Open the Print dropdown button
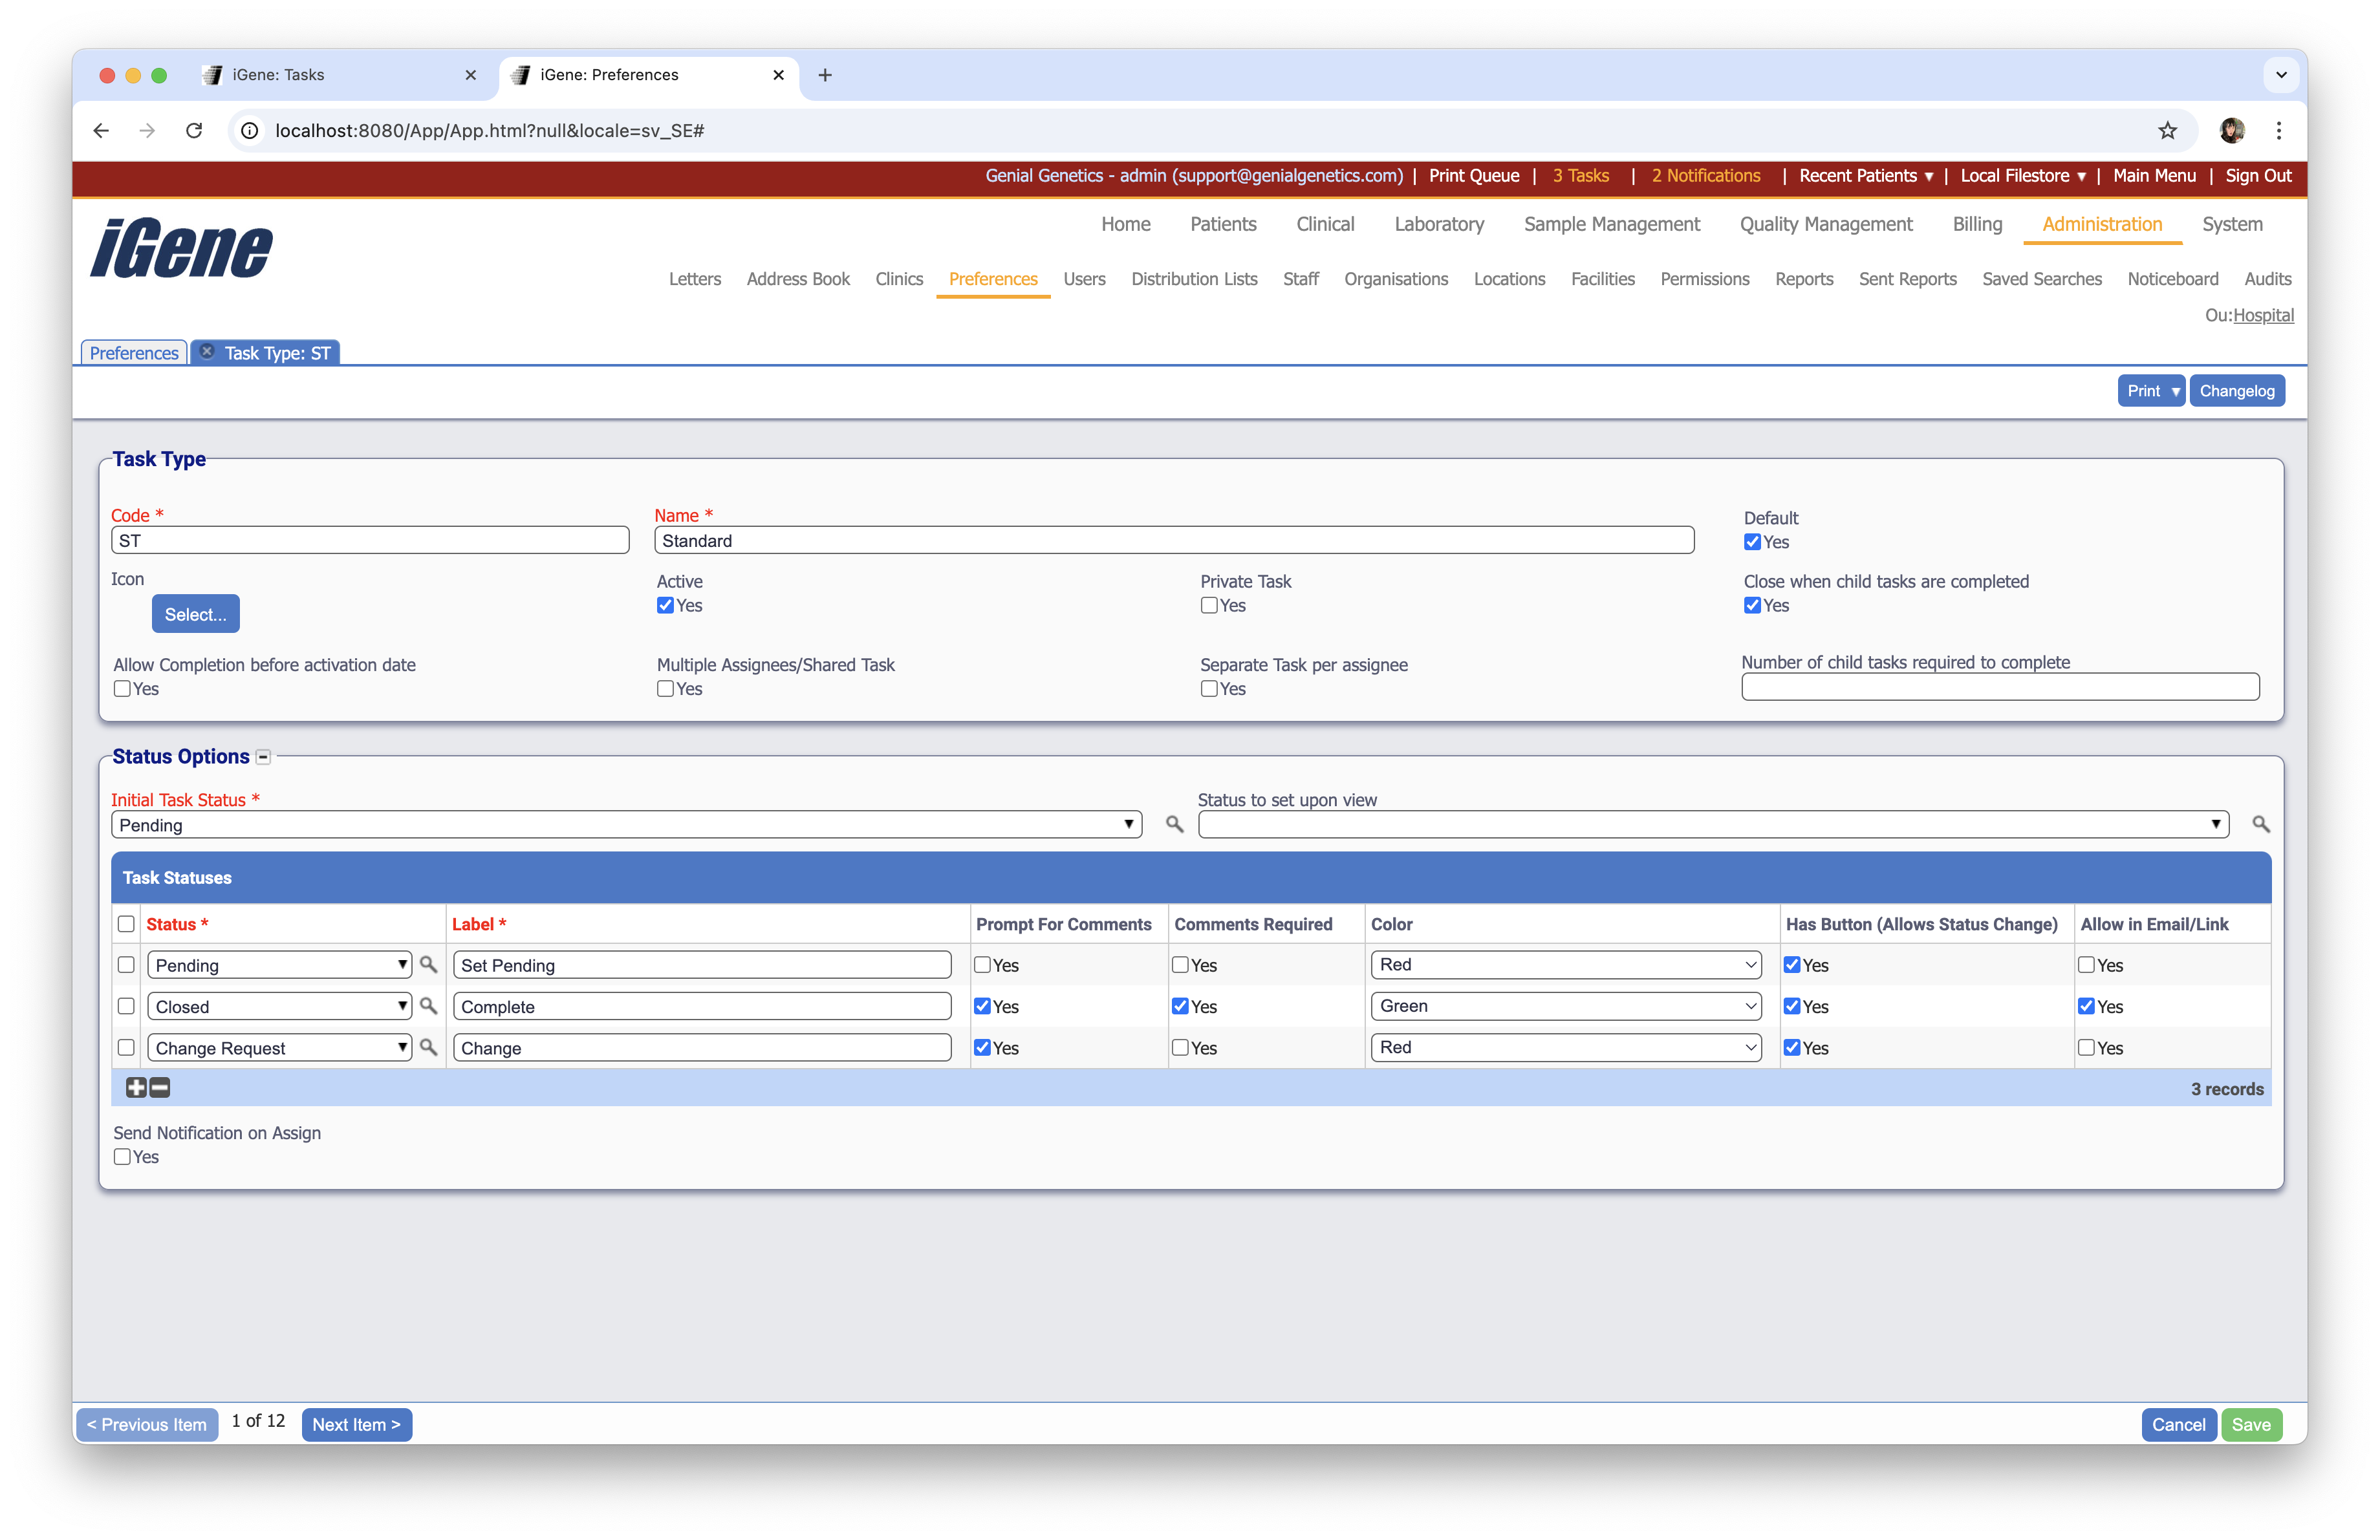 pos(2150,390)
